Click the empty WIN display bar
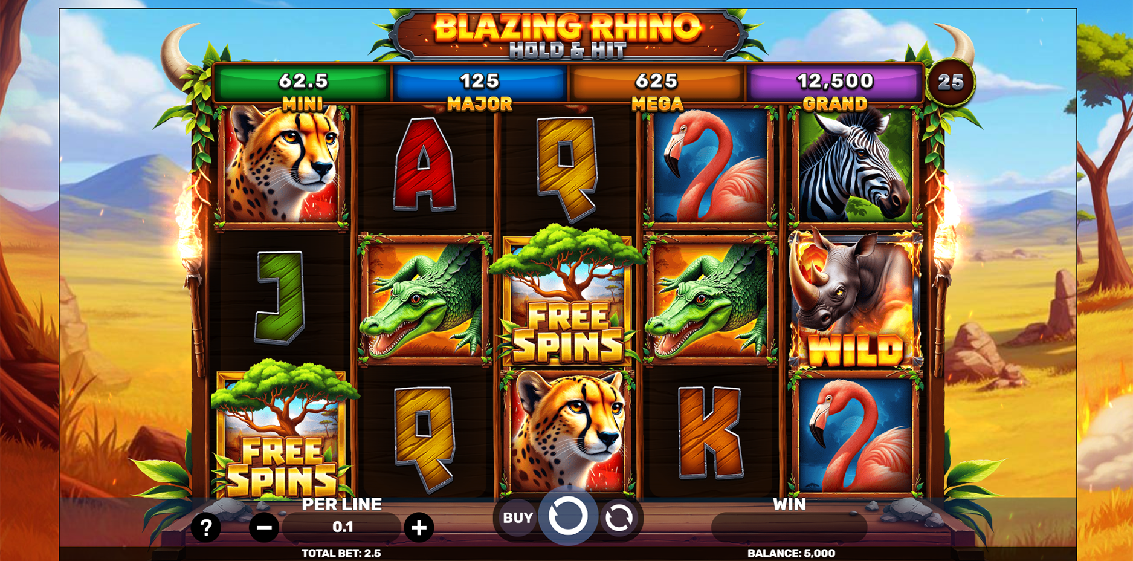 point(789,527)
